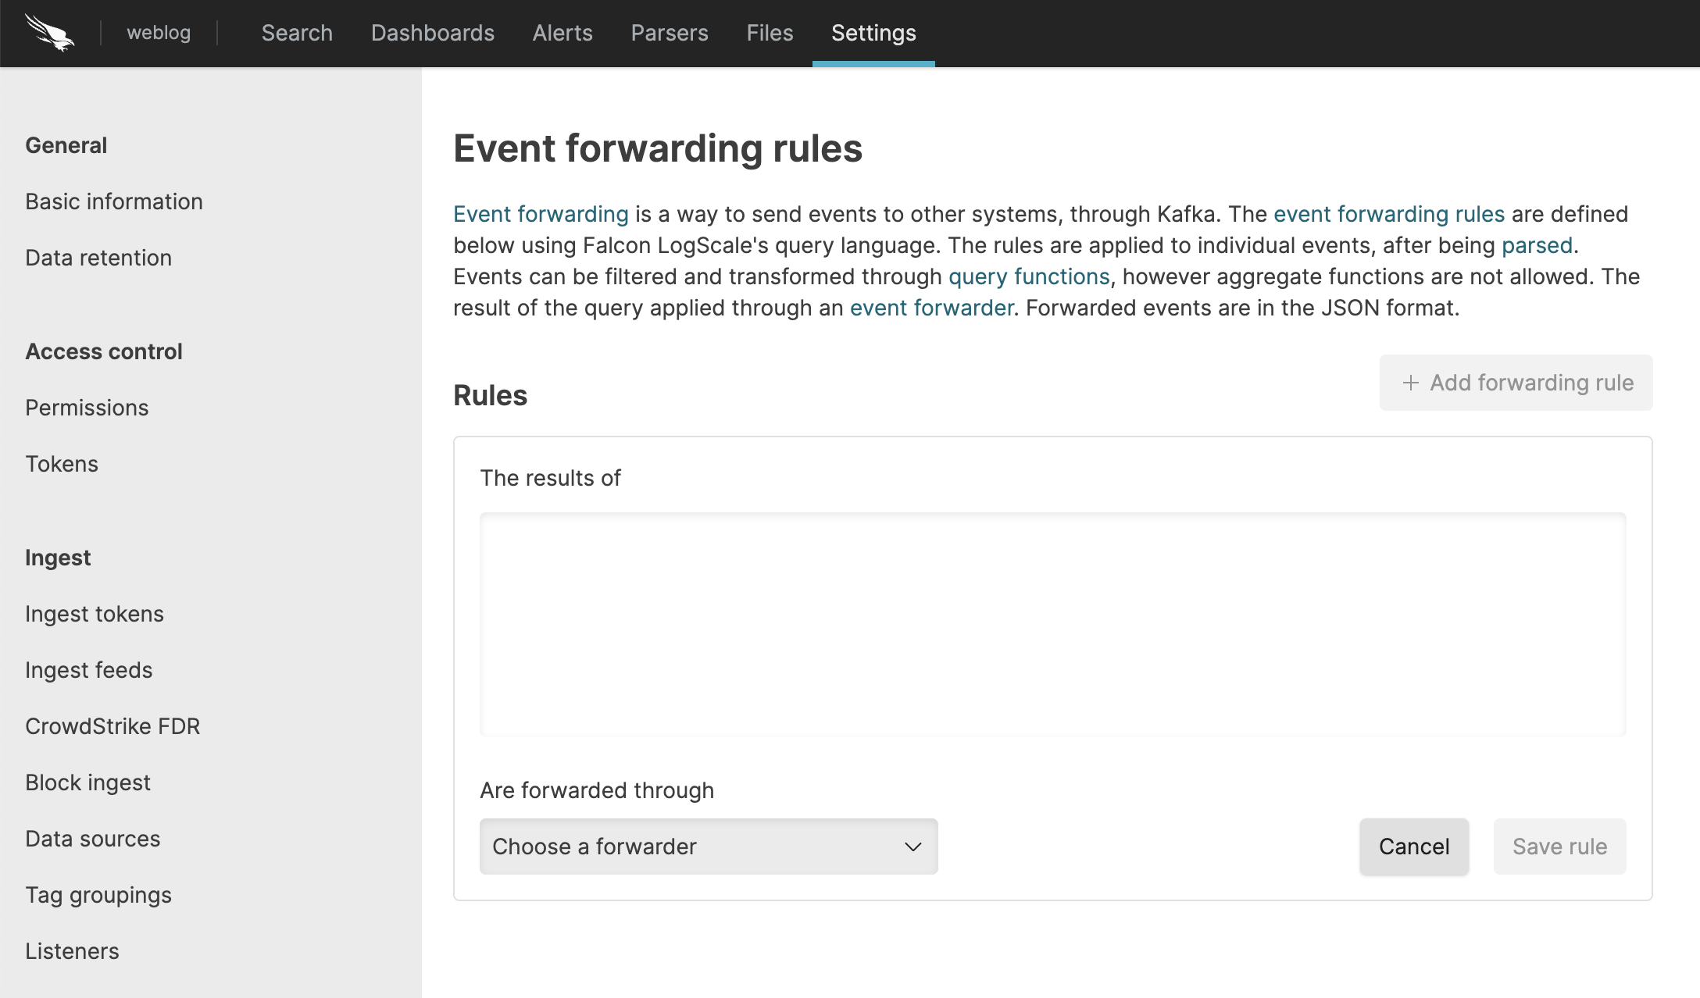
Task: Click the CrowdStrike falcon logo
Action: pos(48,33)
